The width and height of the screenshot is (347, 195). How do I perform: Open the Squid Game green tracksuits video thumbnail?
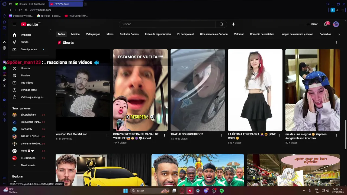198,170
